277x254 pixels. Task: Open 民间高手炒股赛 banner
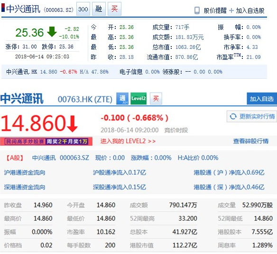(46, 141)
